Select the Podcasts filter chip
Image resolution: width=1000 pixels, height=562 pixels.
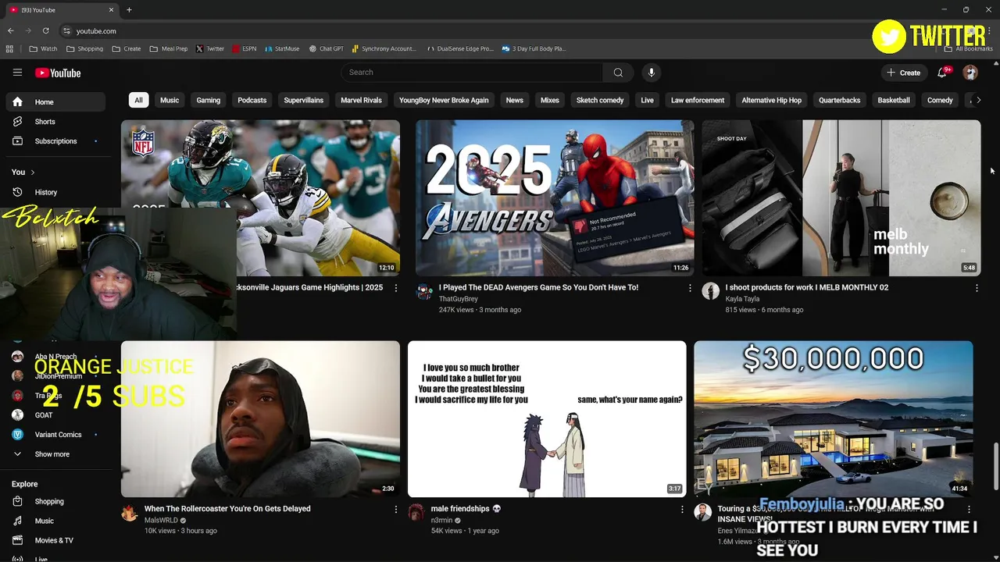[252, 100]
